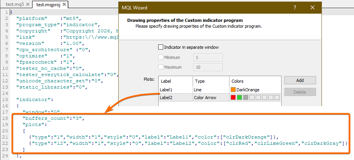Enable Indicator in separate window
Image resolution: width=354 pixels, height=160 pixels.
coord(161,47)
